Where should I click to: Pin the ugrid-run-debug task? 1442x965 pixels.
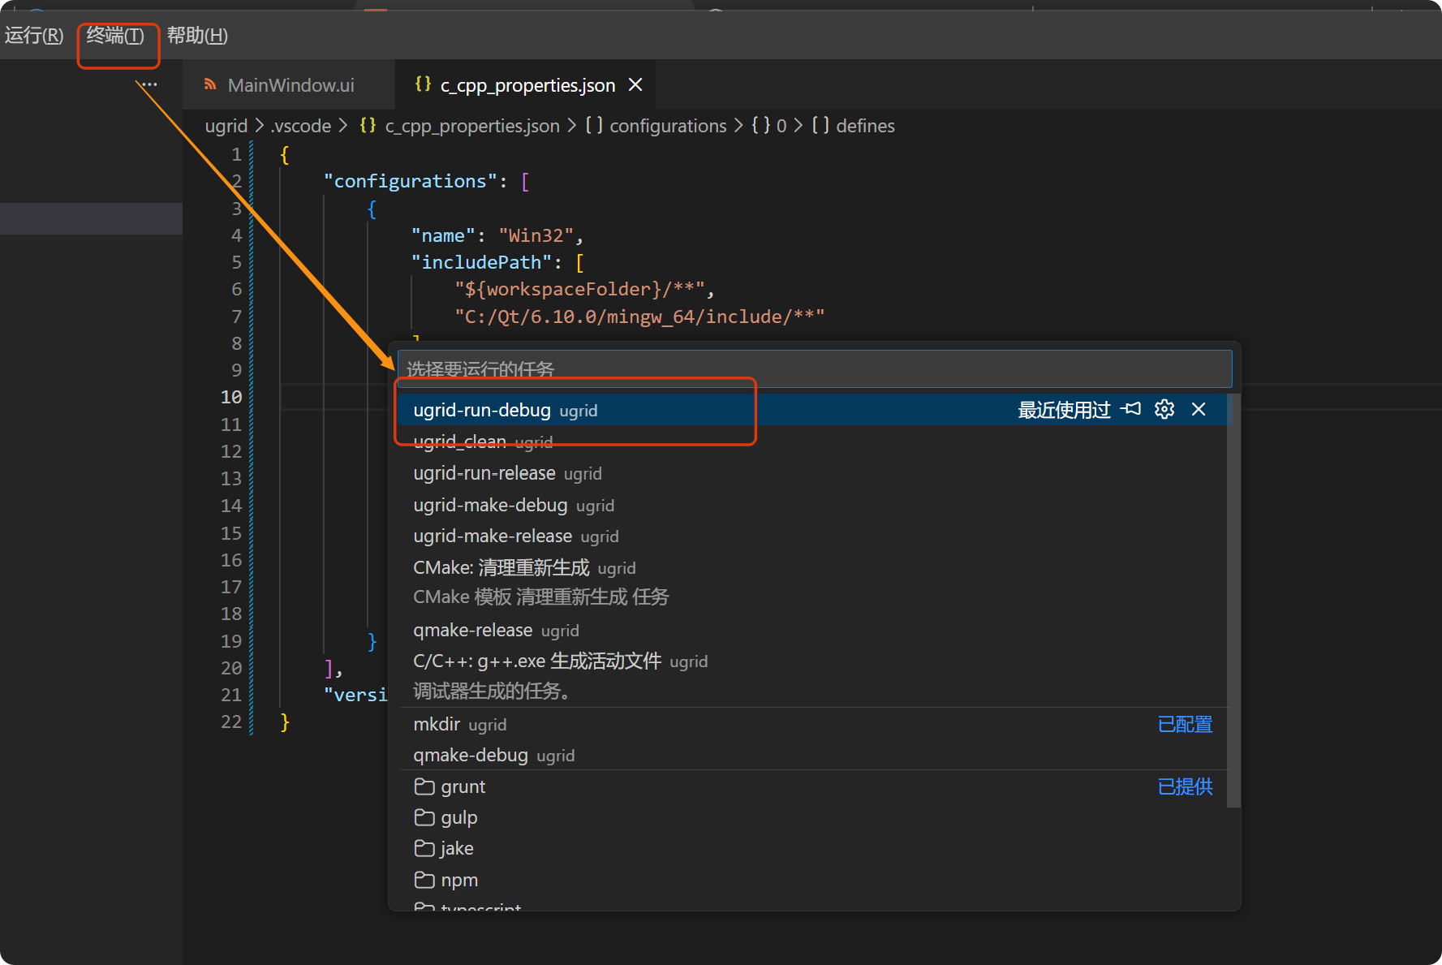point(1130,410)
